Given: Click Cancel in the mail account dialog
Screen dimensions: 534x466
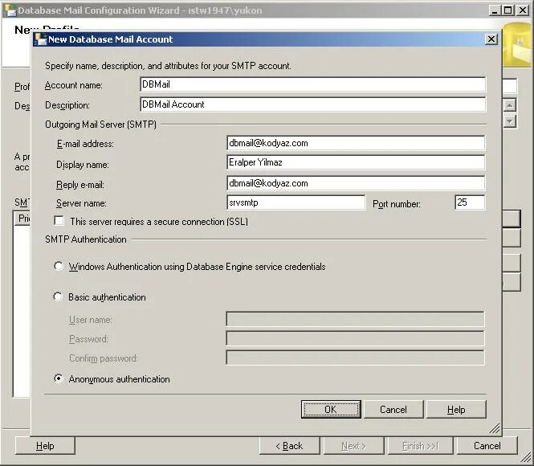Looking at the screenshot, I should tap(393, 409).
